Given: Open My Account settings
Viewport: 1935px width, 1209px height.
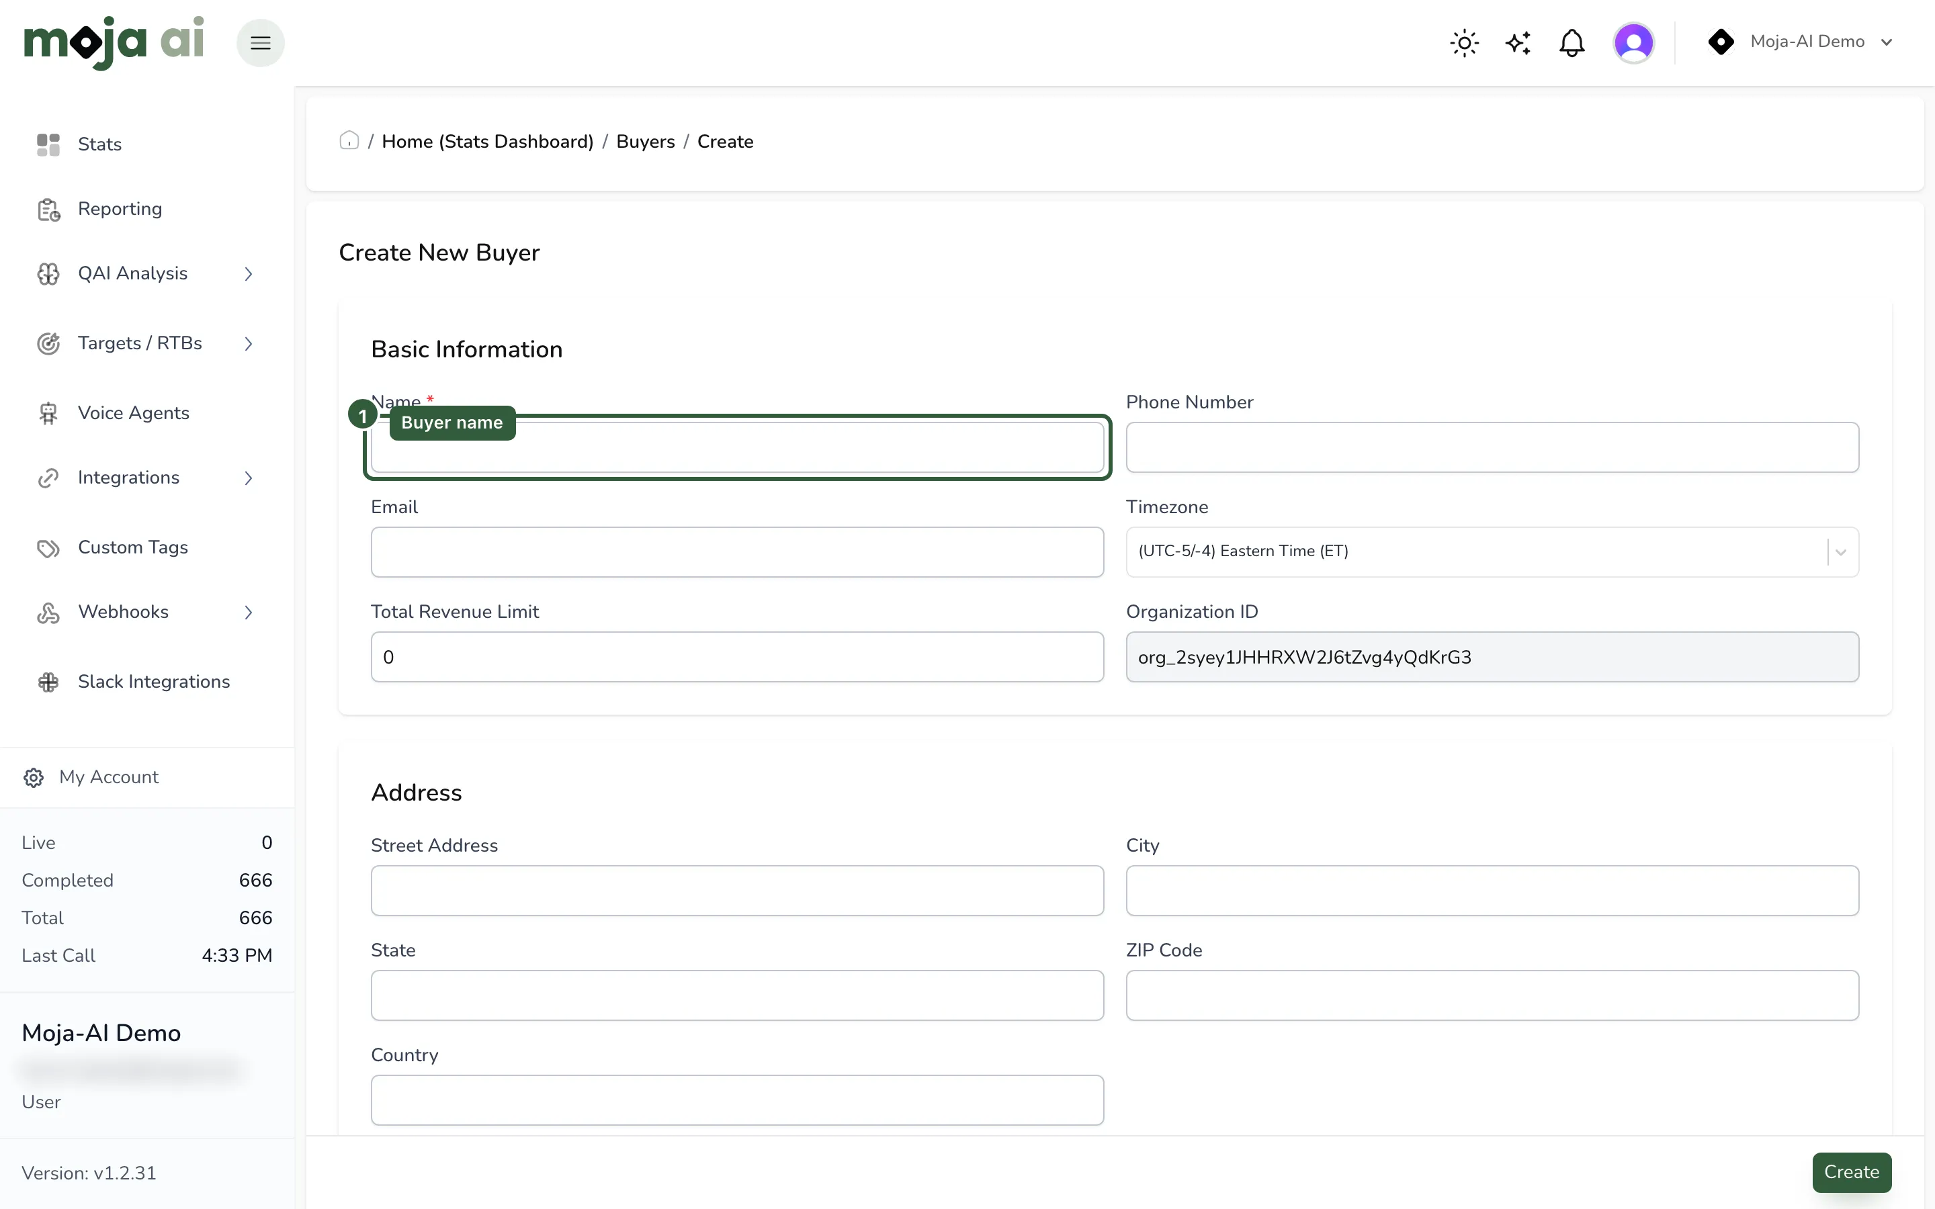Looking at the screenshot, I should pos(109,777).
